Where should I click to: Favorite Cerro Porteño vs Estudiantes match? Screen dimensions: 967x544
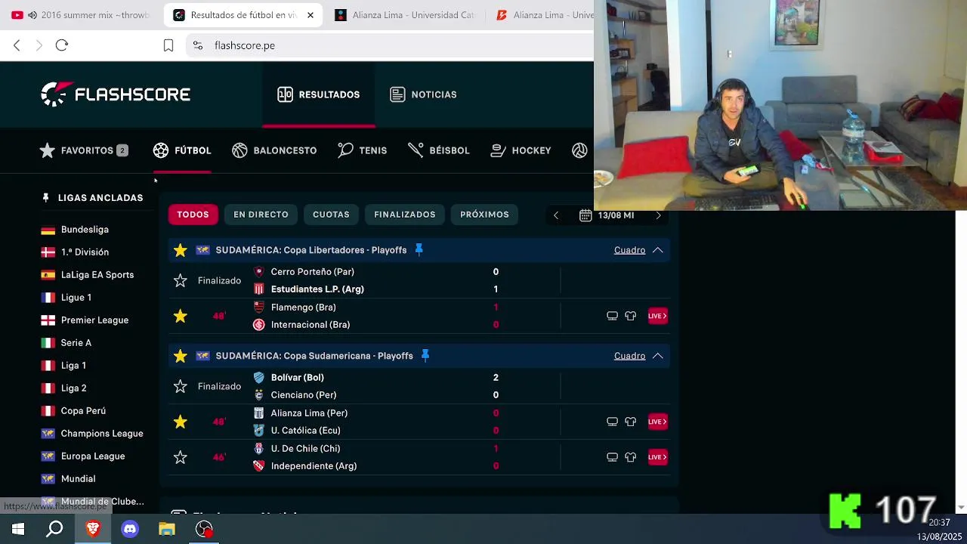pyautogui.click(x=180, y=280)
